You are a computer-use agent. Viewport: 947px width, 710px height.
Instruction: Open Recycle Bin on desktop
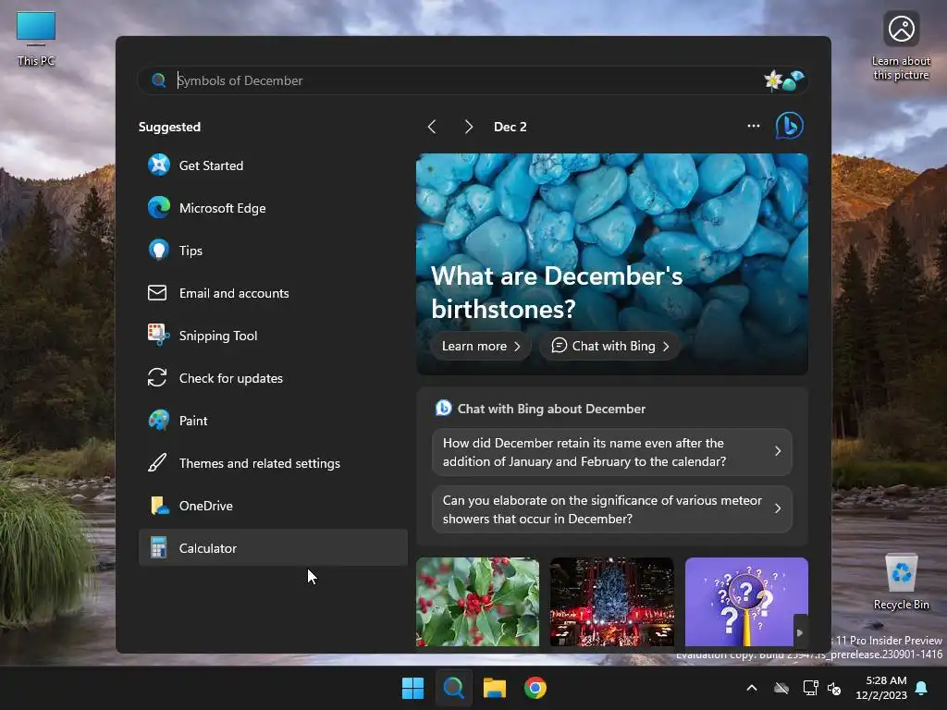tap(901, 581)
